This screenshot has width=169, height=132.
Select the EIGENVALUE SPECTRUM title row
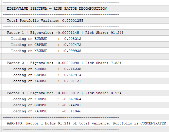tap(85, 8)
